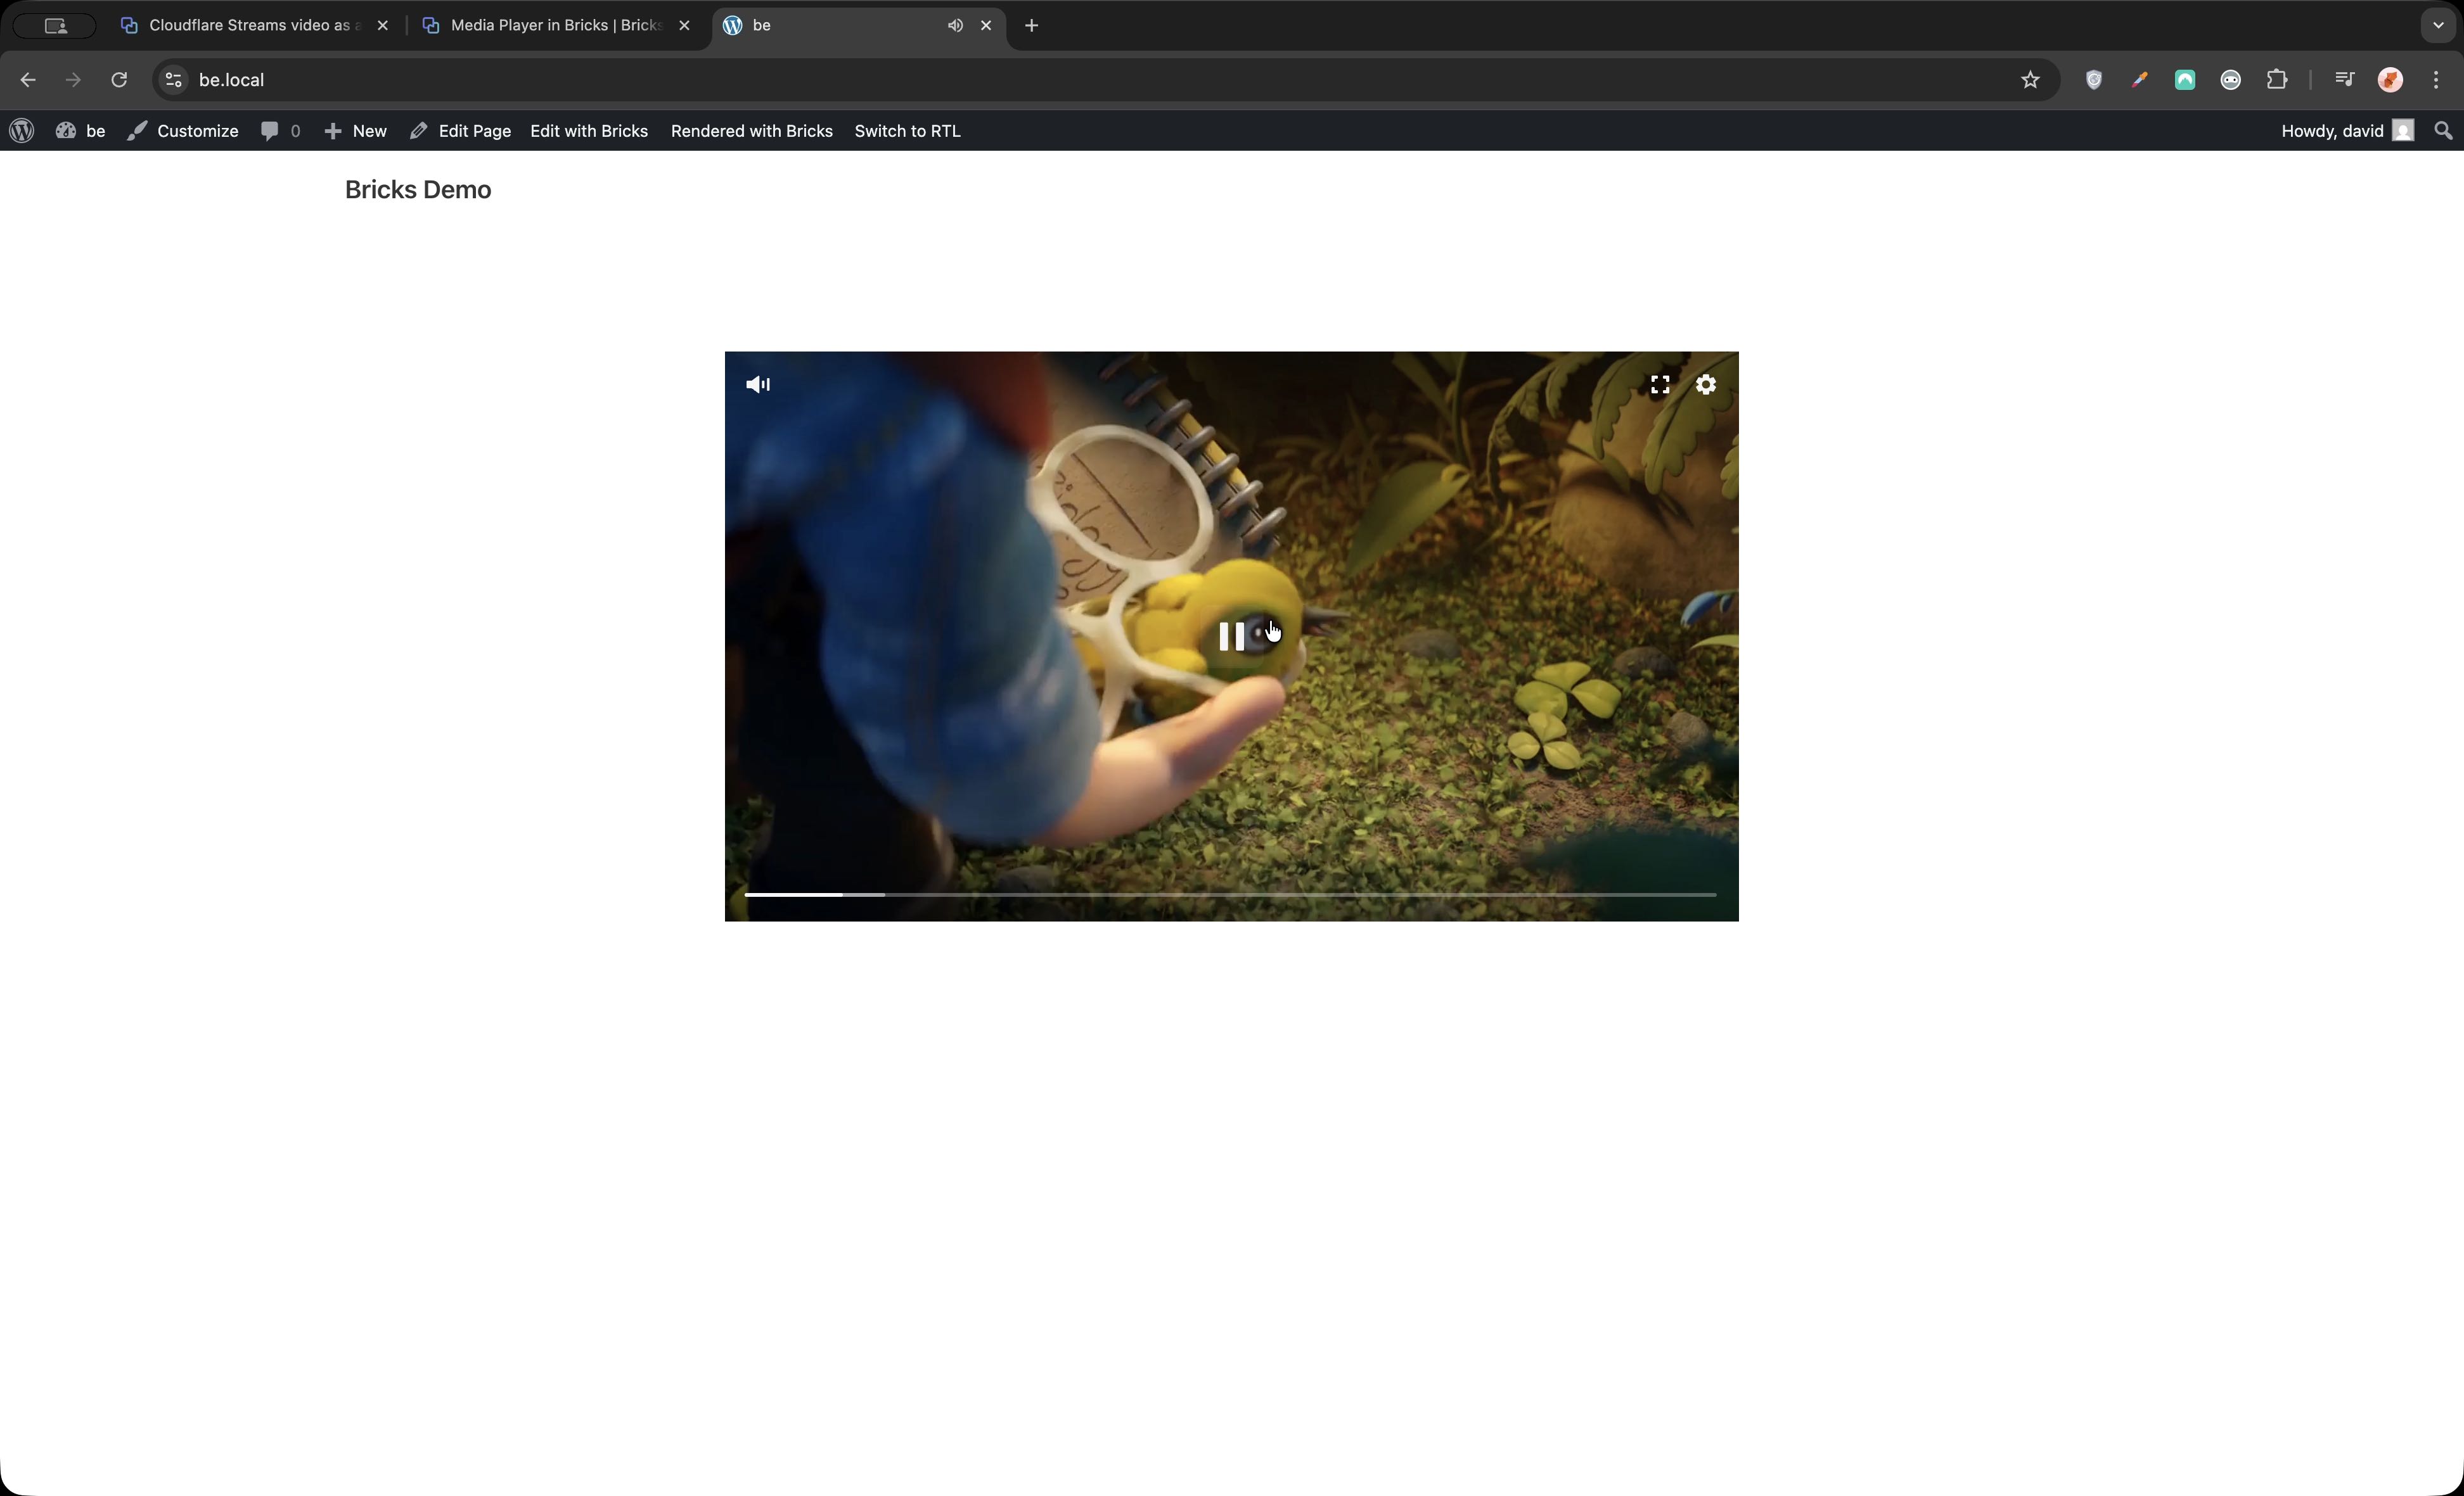This screenshot has width=2464, height=1496.
Task: Open the shield extension icon
Action: tap(2094, 80)
